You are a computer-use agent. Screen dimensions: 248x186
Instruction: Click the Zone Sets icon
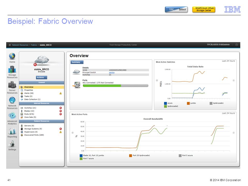tap(22, 117)
